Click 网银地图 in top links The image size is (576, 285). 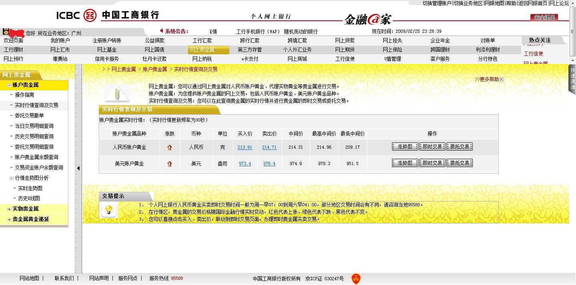pyautogui.click(x=495, y=3)
